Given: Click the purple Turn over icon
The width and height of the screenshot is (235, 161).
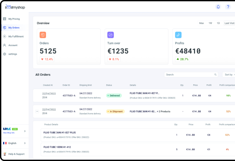Looking at the screenshot, I should (x=111, y=35).
